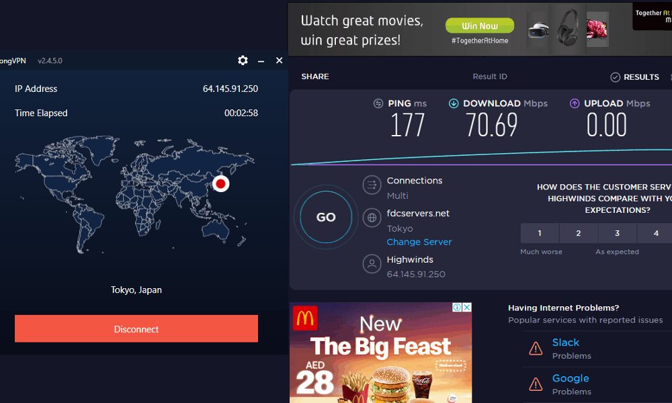Click the ad info icon
This screenshot has height=403, width=672.
457,307
